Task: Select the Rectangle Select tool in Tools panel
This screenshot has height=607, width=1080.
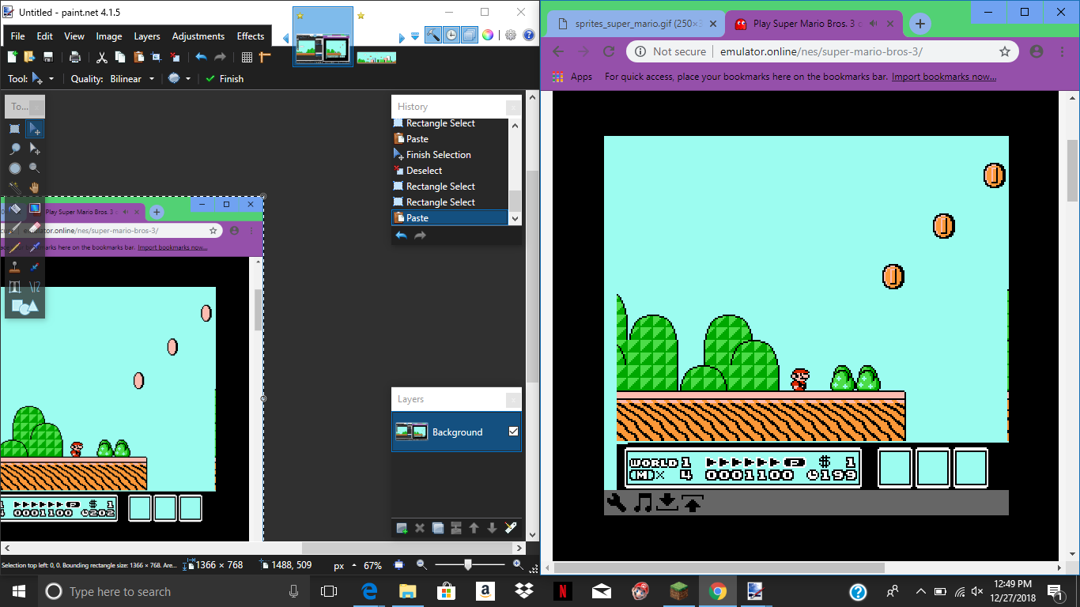Action: click(15, 129)
